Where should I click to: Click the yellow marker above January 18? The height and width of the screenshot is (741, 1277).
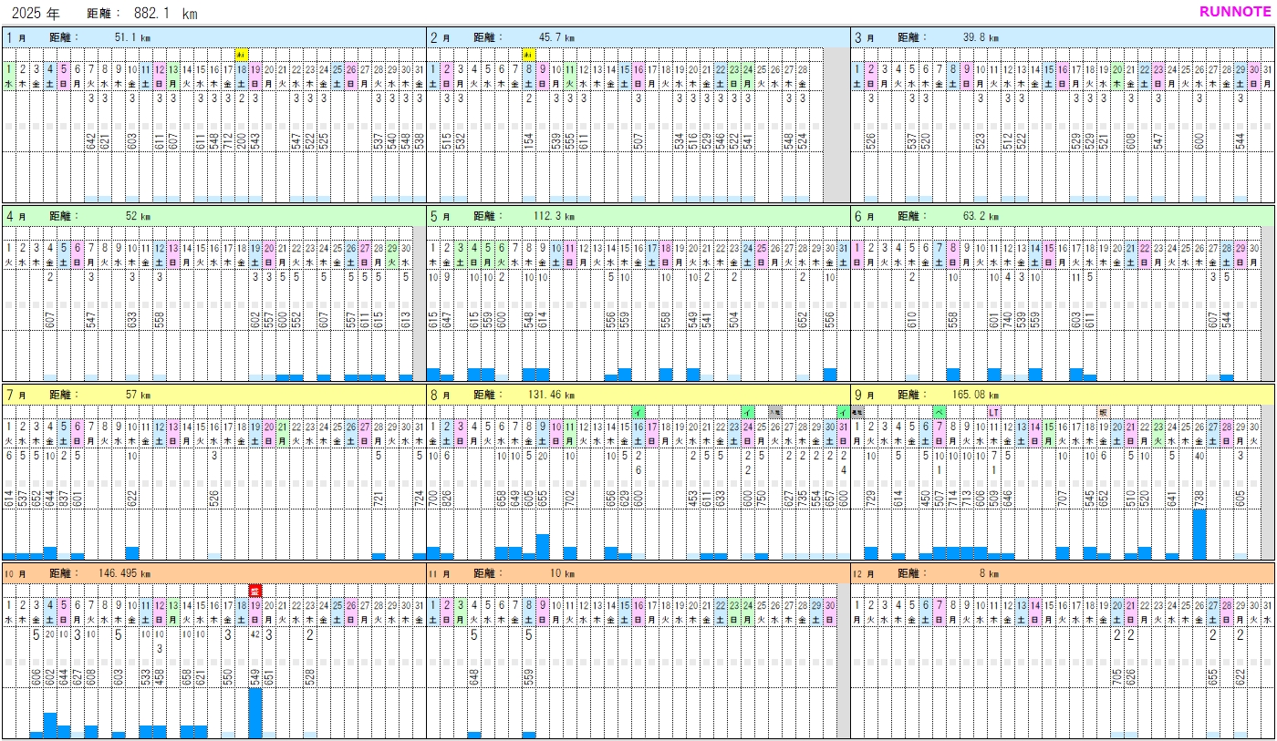242,55
